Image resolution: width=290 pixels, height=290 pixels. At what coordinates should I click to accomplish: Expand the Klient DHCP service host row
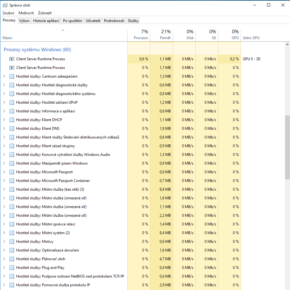click(4, 120)
